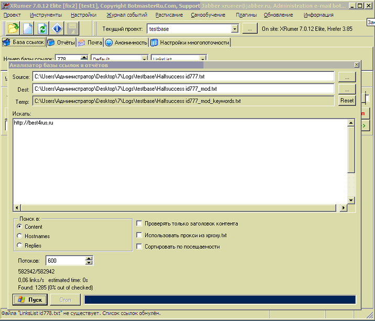Viewport: 375px width, 321px height.
Task: Select the Hostnames search option
Action: (x=20, y=236)
